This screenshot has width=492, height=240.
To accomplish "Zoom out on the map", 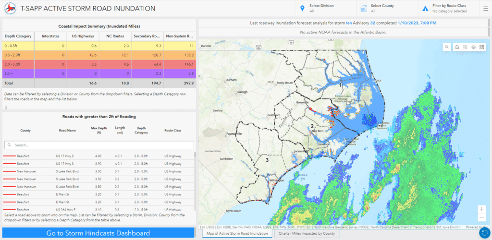I will [482, 218].
